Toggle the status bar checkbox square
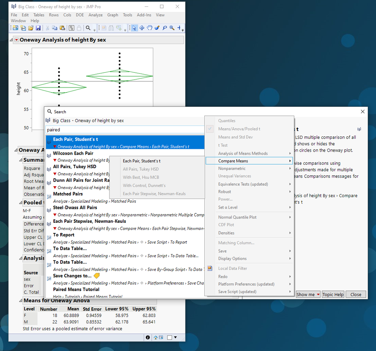376x351 pixels. [169, 337]
